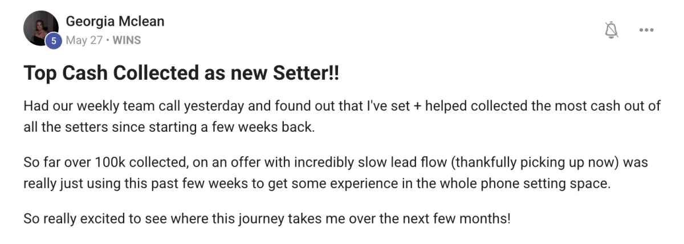This screenshot has height=244, width=684.
Task: Click the closing line 'So really excited to see'
Action: point(267,218)
